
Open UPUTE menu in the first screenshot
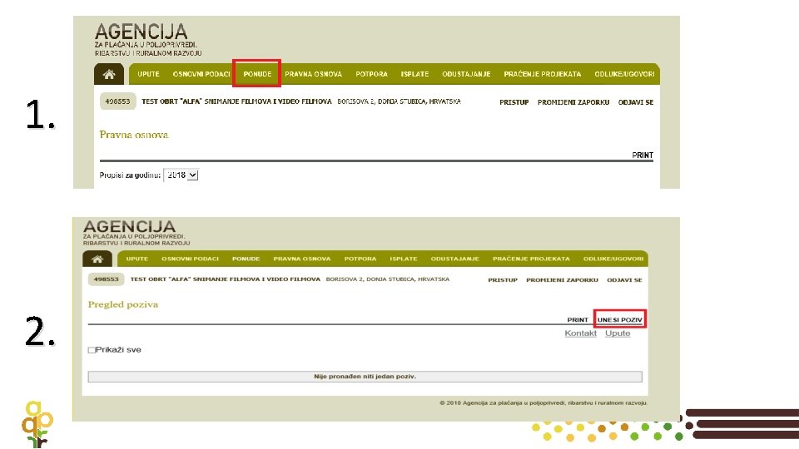pos(148,74)
